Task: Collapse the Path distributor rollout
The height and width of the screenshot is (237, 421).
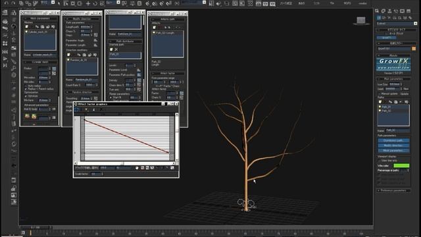Action: point(125,41)
